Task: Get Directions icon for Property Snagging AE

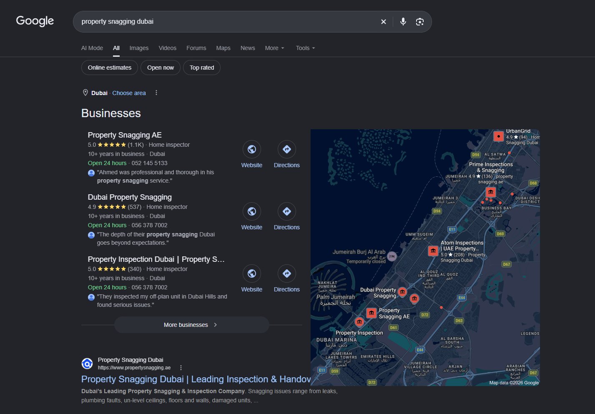Action: pyautogui.click(x=287, y=149)
